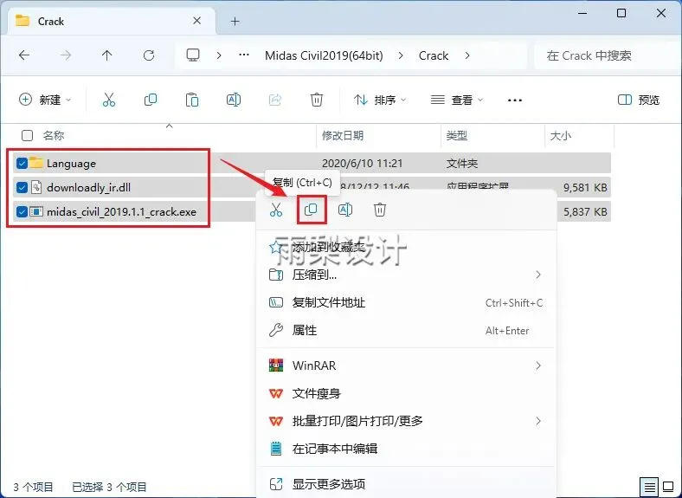Expand the WinRAR submenu
This screenshot has width=682, height=498.
point(538,365)
